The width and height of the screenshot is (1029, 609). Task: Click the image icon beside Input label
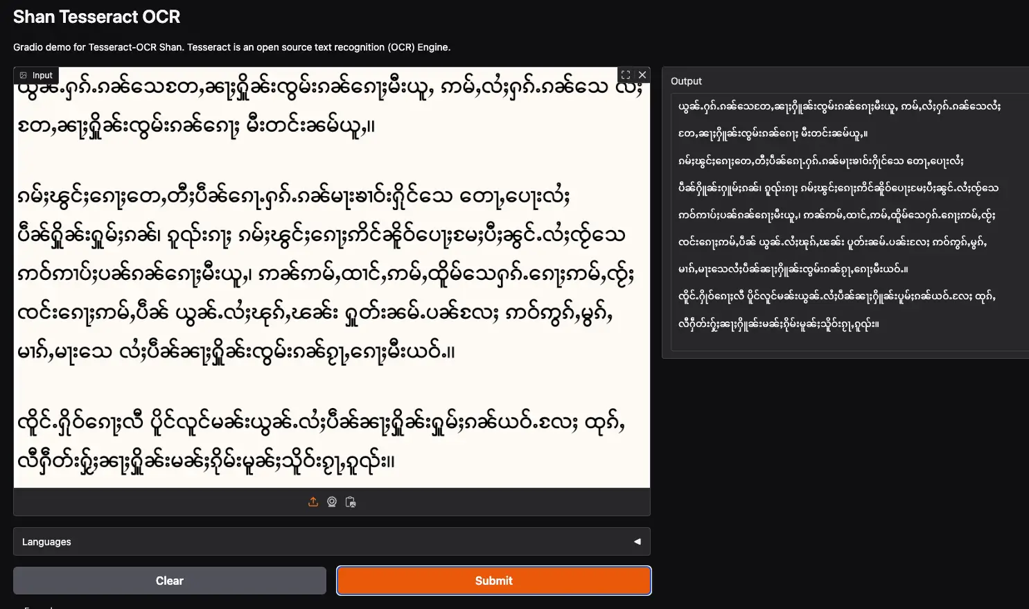pyautogui.click(x=24, y=76)
